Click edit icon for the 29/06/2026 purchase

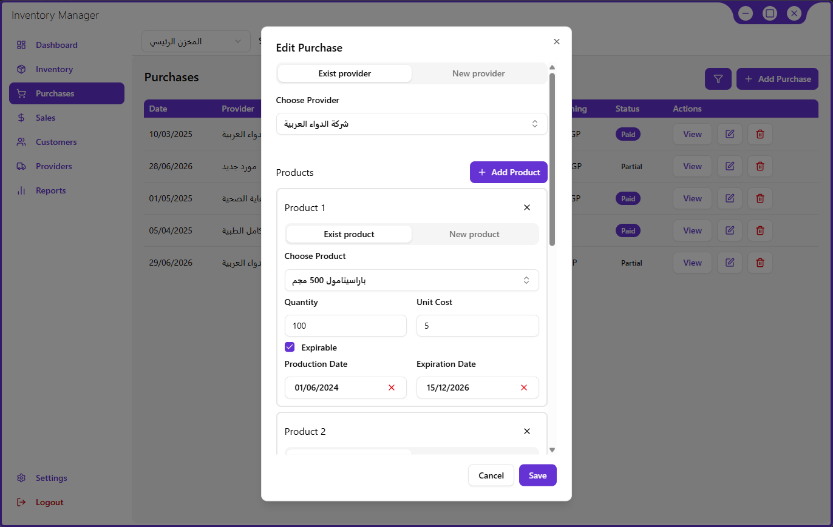pyautogui.click(x=730, y=263)
